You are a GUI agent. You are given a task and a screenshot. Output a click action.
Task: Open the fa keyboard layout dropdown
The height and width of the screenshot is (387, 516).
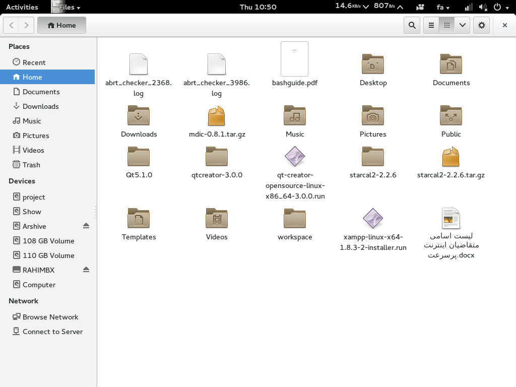[x=443, y=7]
